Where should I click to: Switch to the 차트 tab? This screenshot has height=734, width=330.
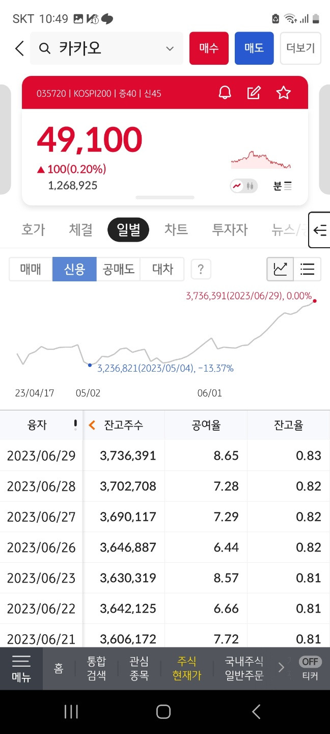click(176, 230)
